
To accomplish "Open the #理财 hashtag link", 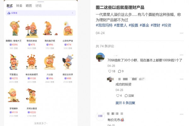I will pos(155,25).
